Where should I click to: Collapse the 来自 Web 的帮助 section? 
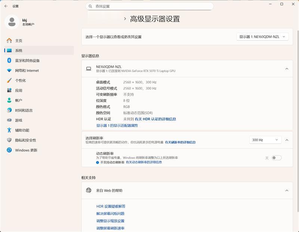tap(286, 190)
